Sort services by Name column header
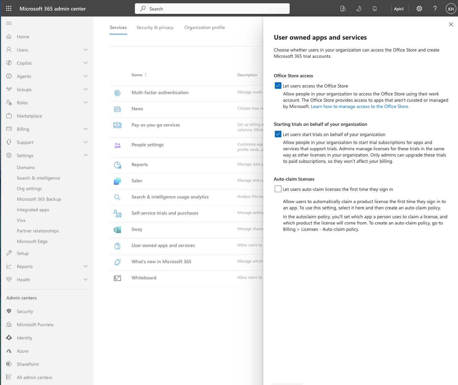 (x=139, y=75)
